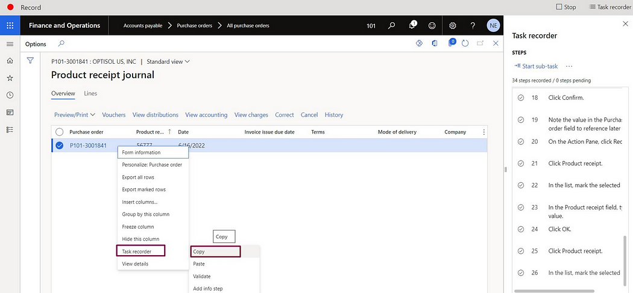Click the filter funnel icon

coord(30,60)
